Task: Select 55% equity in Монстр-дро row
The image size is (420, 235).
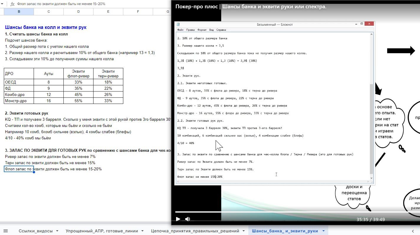Action: pos(78,101)
